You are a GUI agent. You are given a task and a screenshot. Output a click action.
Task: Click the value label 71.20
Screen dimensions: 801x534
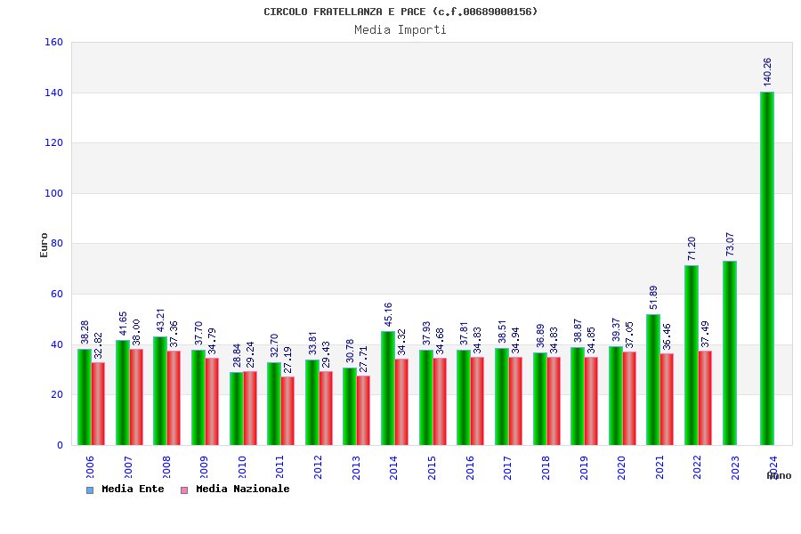(x=692, y=249)
